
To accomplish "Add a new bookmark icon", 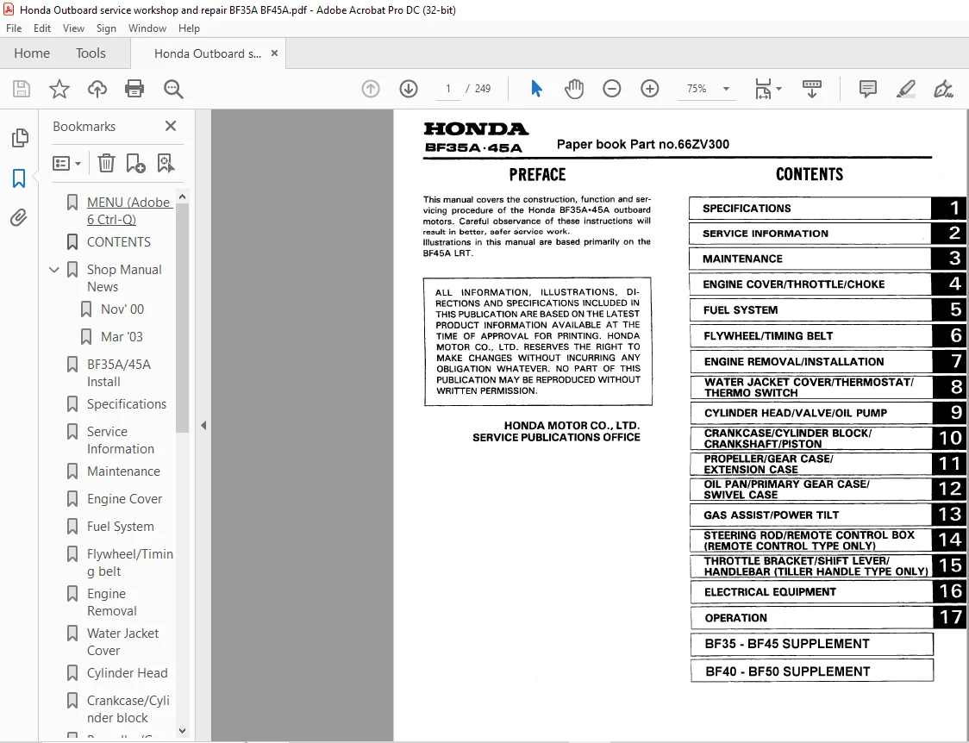I will point(135,163).
